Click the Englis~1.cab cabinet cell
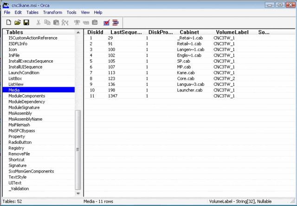The width and height of the screenshot is (297, 206). point(189,56)
